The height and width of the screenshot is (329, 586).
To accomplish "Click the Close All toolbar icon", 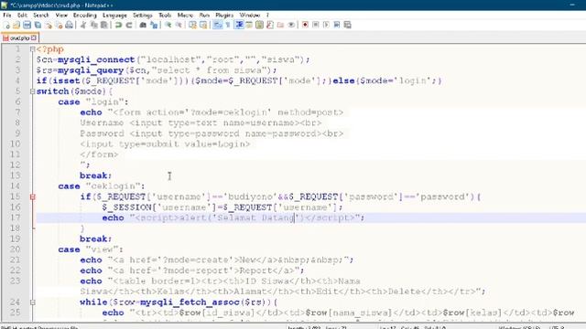I will click(x=59, y=25).
